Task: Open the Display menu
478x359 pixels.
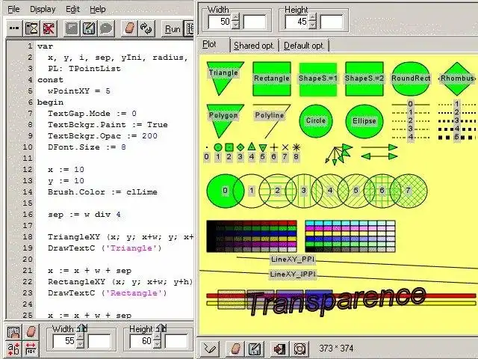Action: [x=43, y=10]
